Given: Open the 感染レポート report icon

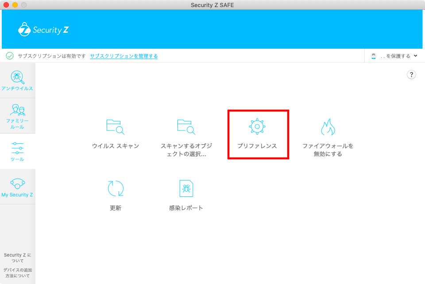Looking at the screenshot, I should (x=186, y=188).
